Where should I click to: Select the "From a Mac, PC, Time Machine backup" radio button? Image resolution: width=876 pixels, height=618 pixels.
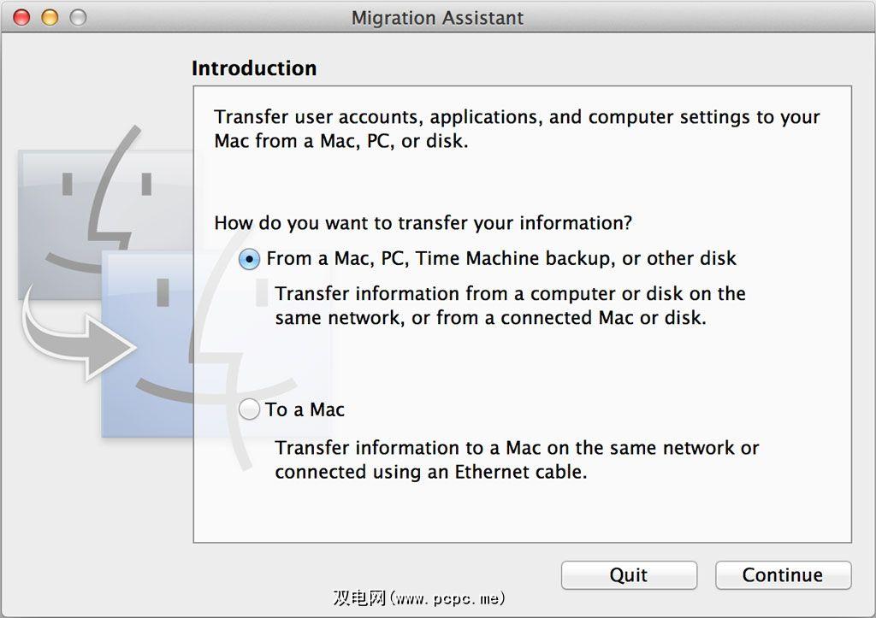pyautogui.click(x=249, y=259)
